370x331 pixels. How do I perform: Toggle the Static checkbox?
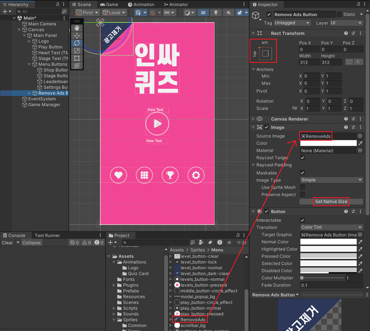339,14
